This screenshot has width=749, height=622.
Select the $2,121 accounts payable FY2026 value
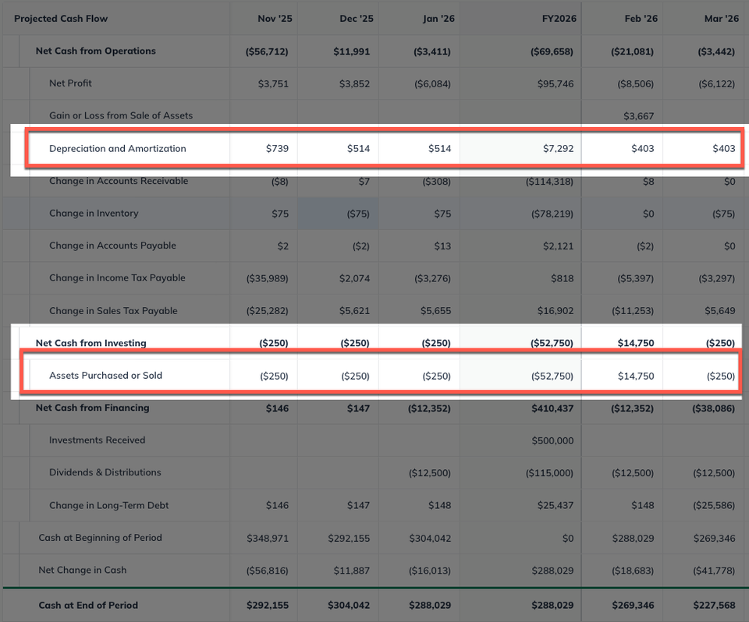(559, 246)
